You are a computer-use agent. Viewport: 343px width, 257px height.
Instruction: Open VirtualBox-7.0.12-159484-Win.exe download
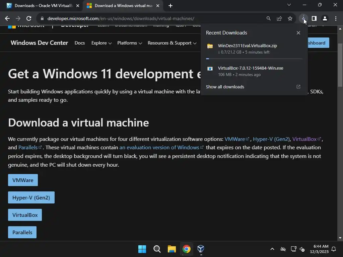(254, 71)
